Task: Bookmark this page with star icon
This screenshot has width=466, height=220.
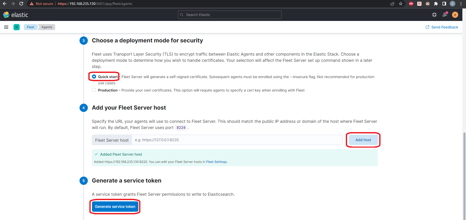Action: point(401,4)
